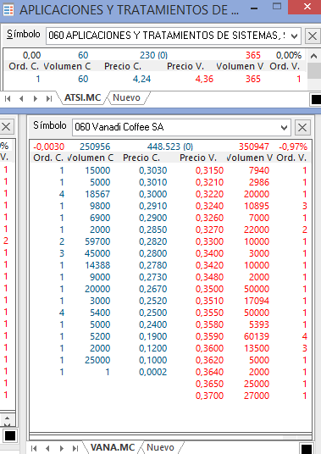Open the Nuevo tab next to ATSI.MC
This screenshot has height=454, width=321.
pyautogui.click(x=126, y=97)
